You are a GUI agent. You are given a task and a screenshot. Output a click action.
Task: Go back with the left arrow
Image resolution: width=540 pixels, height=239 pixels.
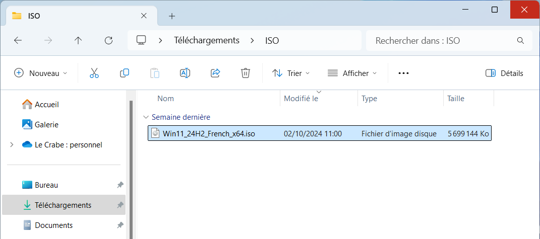(x=18, y=41)
